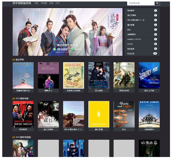Open the 蝴蝶夫人 Butterfly poster
Screen dimensions: 174x159
click(x=48, y=75)
